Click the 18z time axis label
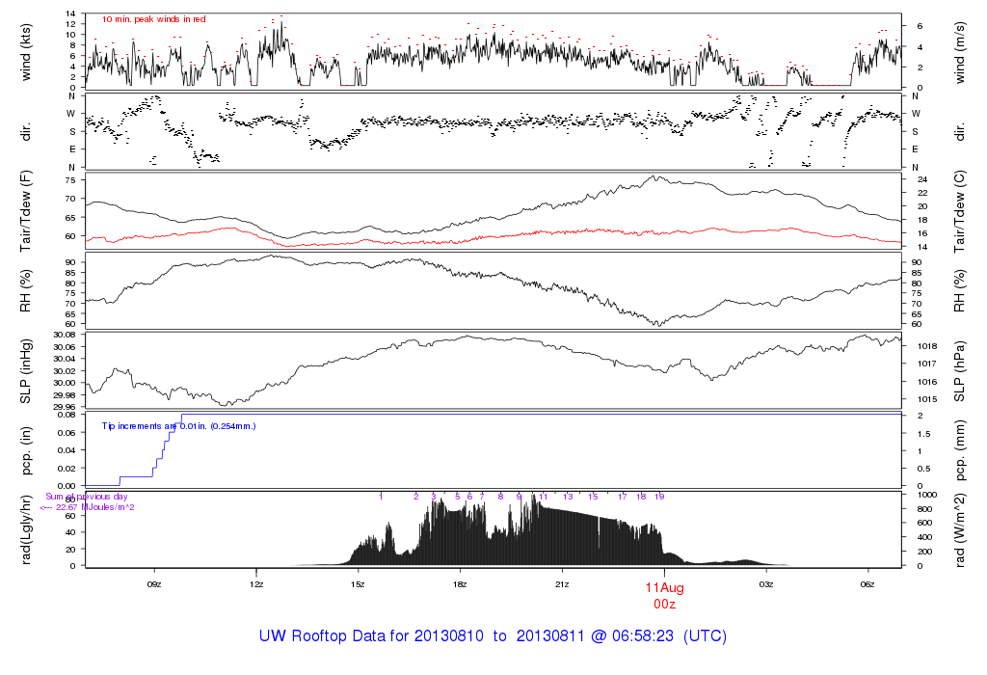Viewport: 987px width, 675px height. tap(460, 584)
